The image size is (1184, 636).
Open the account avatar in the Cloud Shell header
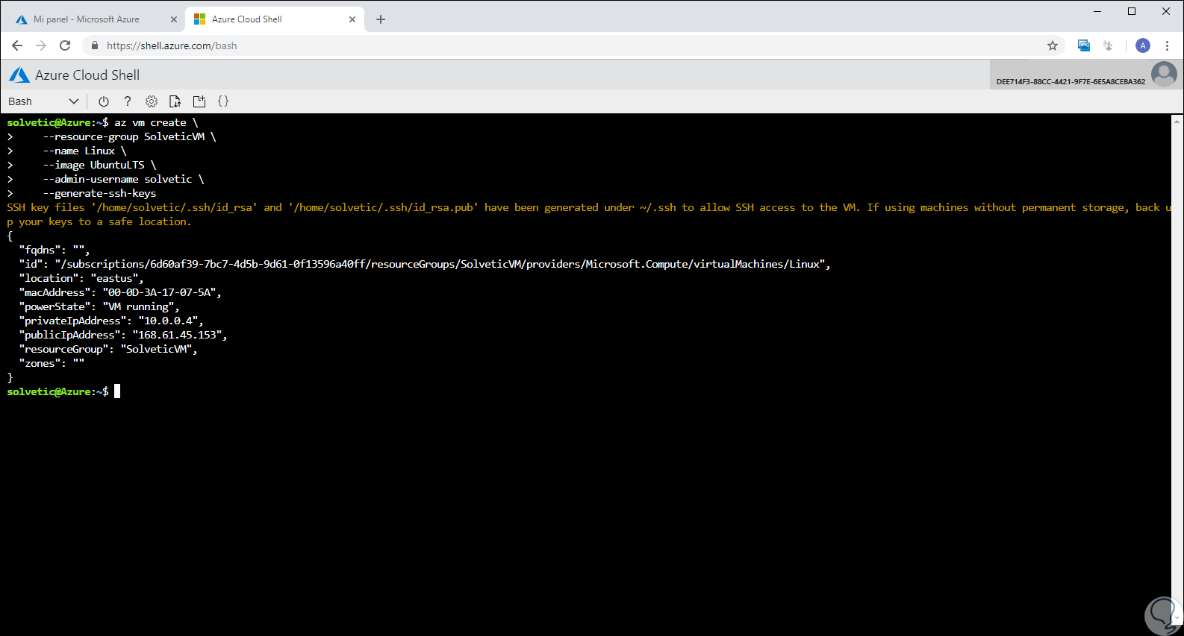(1164, 74)
